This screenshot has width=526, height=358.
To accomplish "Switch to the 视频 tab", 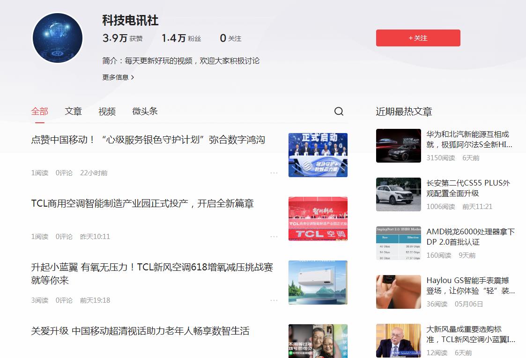I will 107,111.
